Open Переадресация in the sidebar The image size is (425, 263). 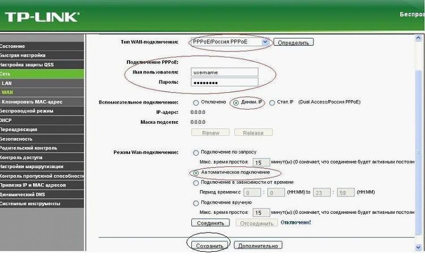tap(42, 130)
